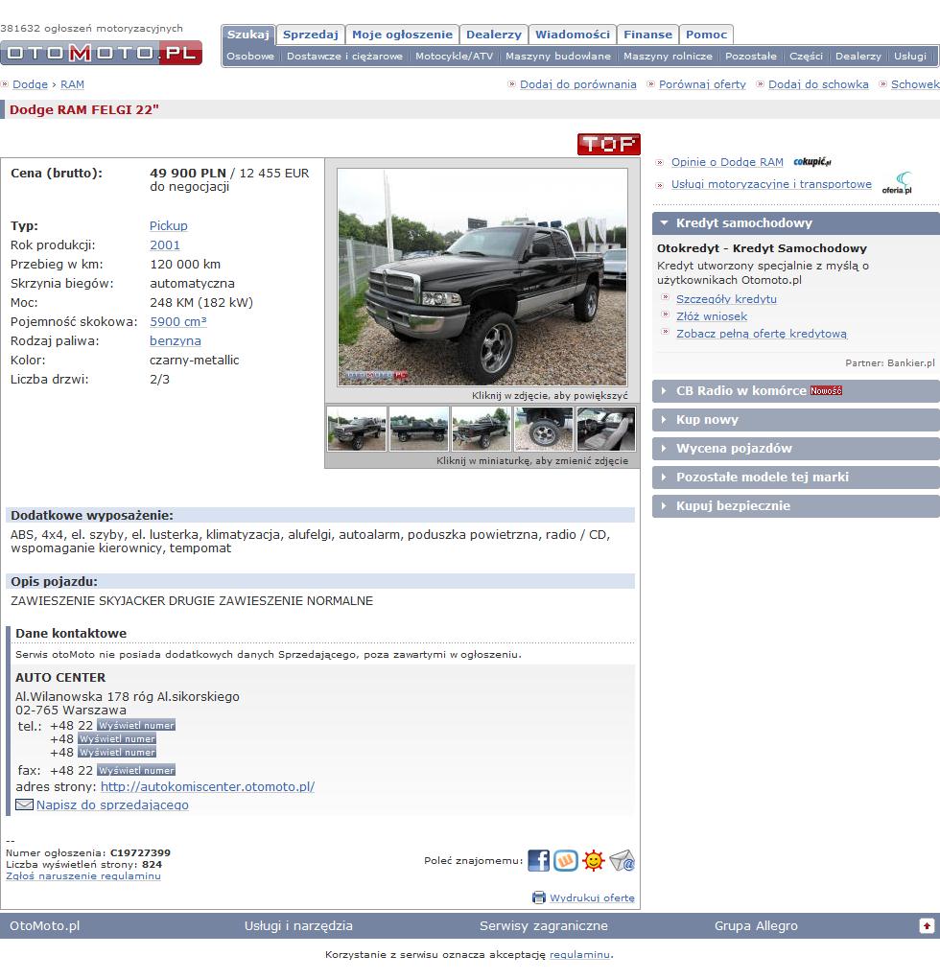The height and width of the screenshot is (979, 940).
Task: Click the back-to-top arrow in the footer
Action: (927, 926)
